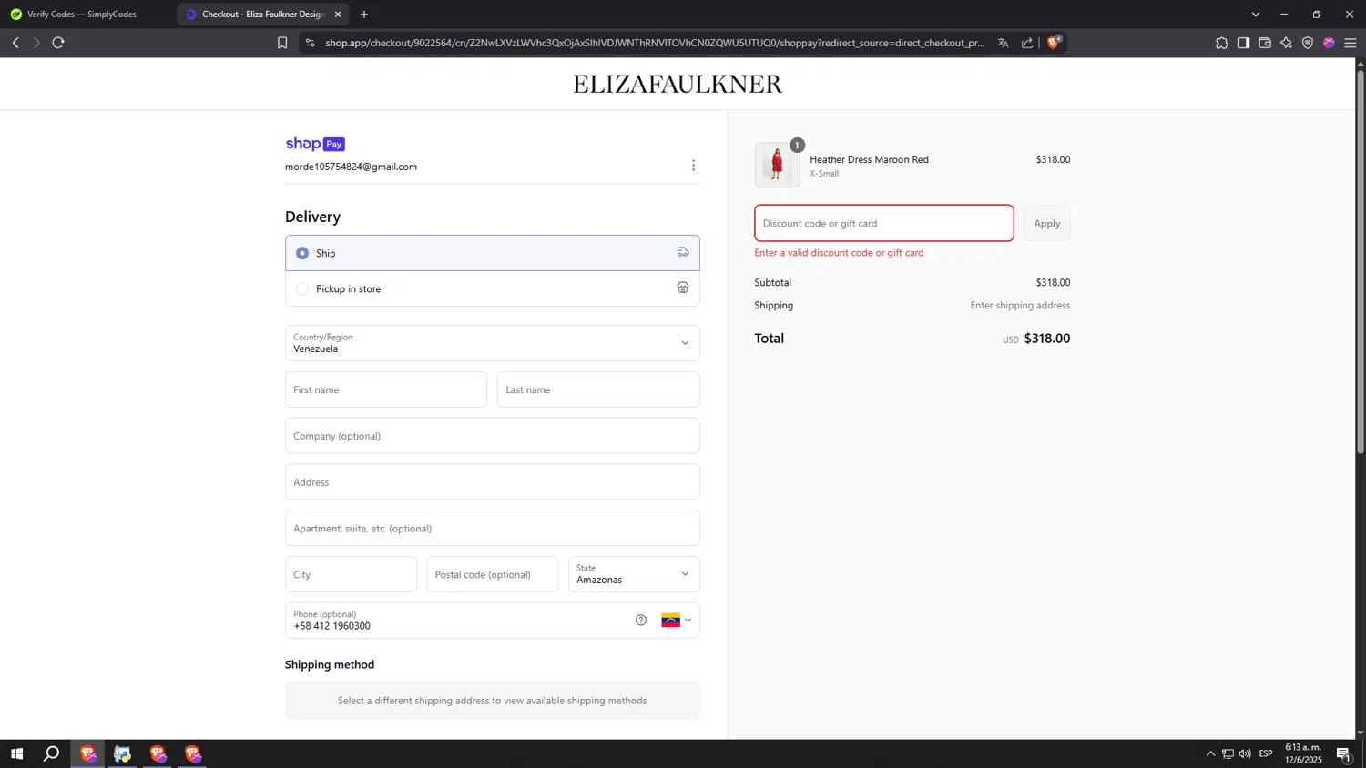Click the delivery truck icon in Ship row
This screenshot has height=768, width=1366.
(x=683, y=252)
